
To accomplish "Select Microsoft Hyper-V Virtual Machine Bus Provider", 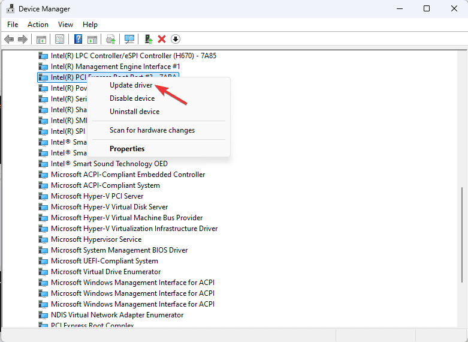I will pyautogui.click(x=127, y=218).
